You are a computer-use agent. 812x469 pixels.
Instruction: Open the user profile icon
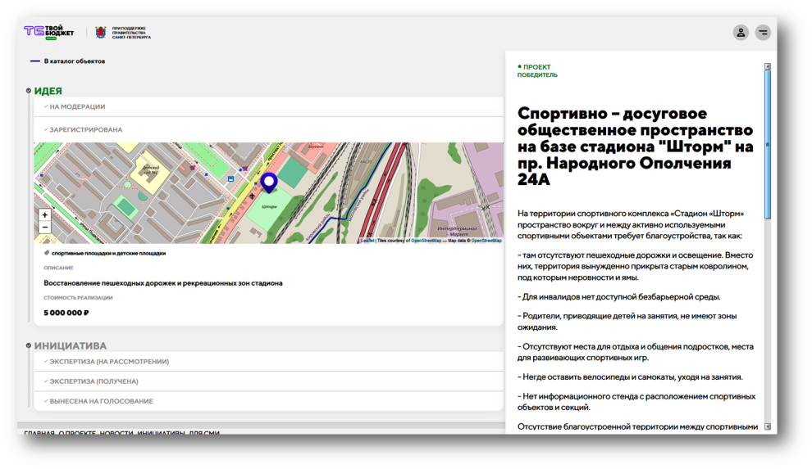point(741,33)
